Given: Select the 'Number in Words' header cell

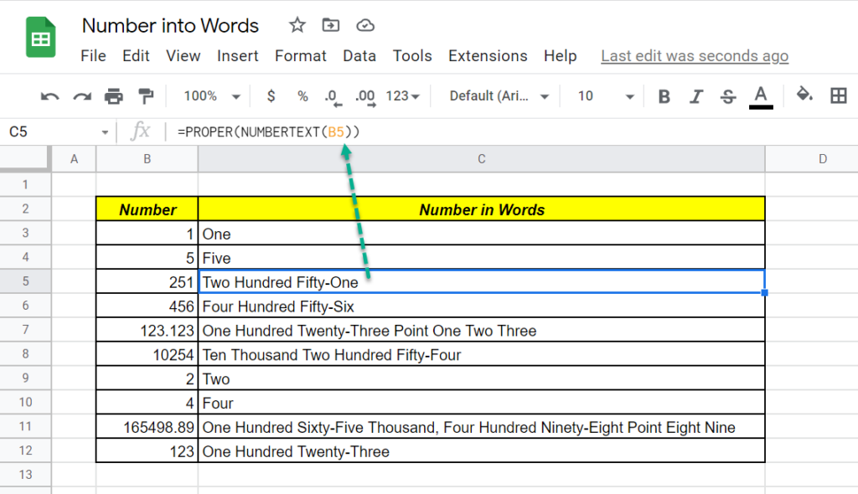Looking at the screenshot, I should (x=482, y=209).
